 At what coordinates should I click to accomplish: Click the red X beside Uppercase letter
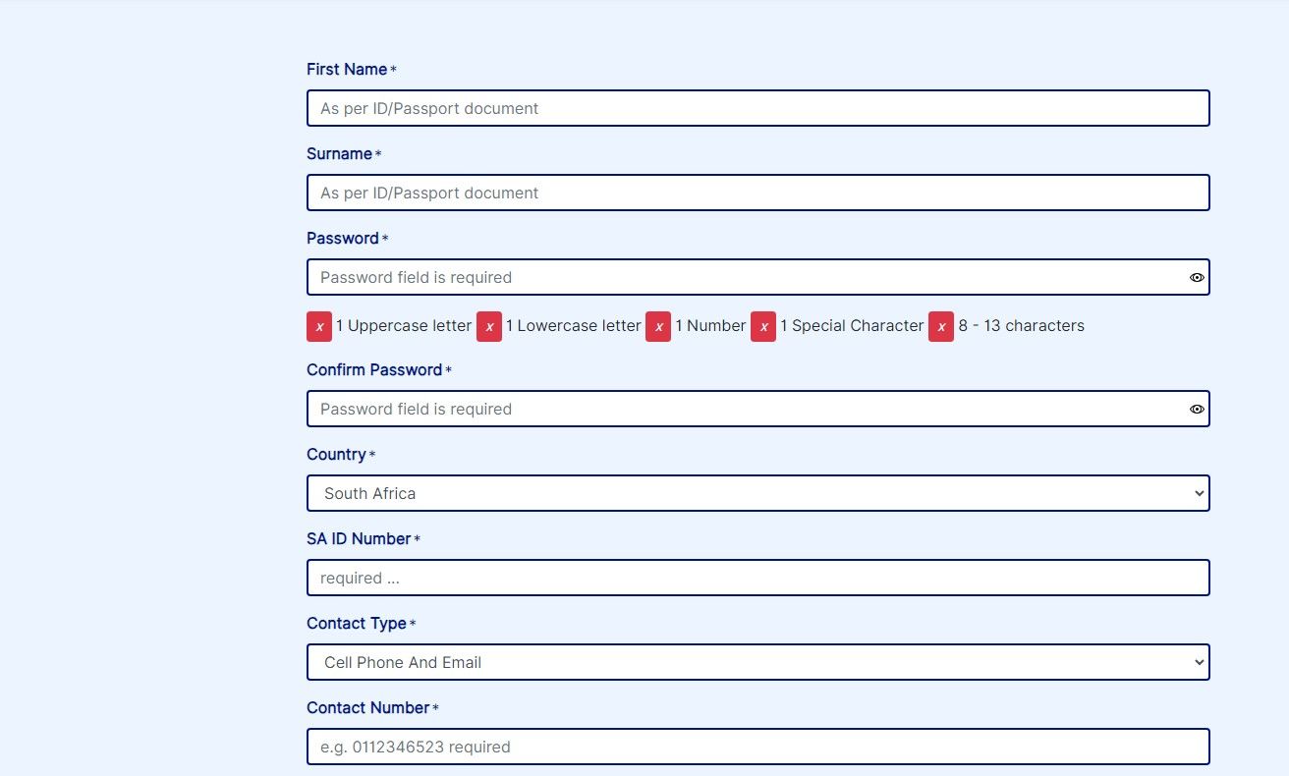(x=319, y=326)
